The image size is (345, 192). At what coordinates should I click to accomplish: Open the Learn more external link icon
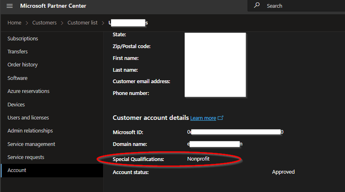[x=221, y=118]
